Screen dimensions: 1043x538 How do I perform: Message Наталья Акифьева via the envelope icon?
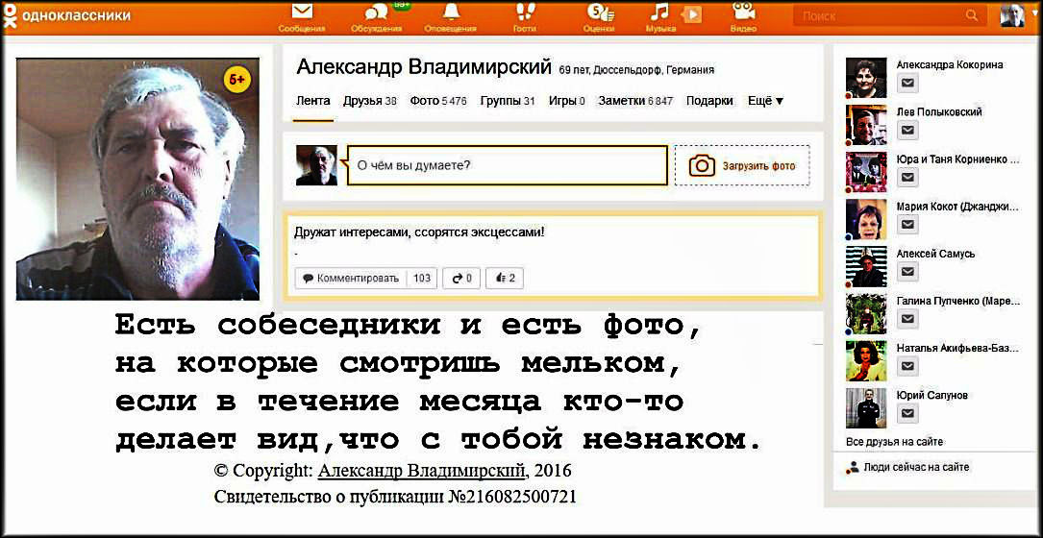click(x=908, y=366)
